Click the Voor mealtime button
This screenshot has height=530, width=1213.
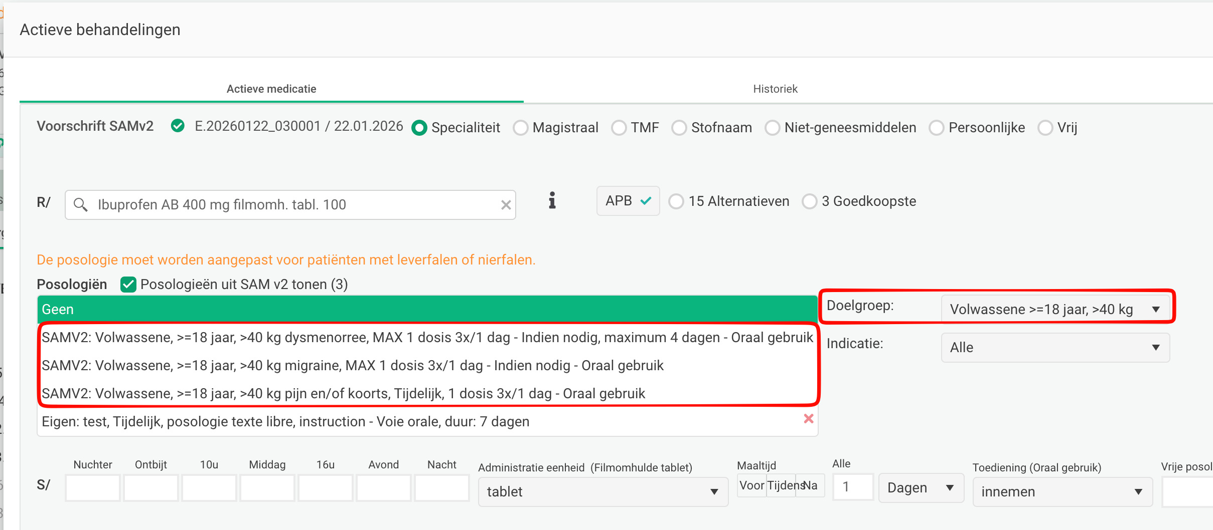click(751, 485)
